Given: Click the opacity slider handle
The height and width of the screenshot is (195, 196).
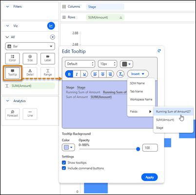Looking at the screenshot, I should pos(138,149).
